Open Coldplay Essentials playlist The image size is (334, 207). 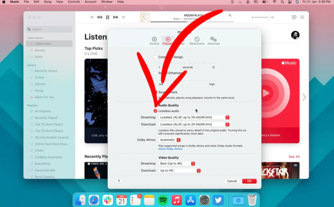49,157
